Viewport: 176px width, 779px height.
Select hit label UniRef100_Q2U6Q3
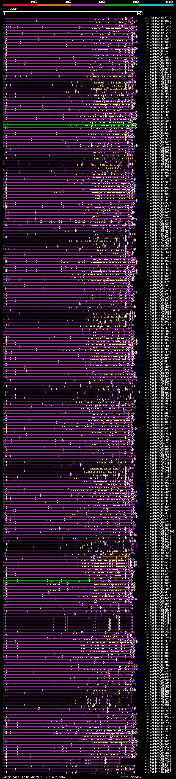tap(158, 240)
